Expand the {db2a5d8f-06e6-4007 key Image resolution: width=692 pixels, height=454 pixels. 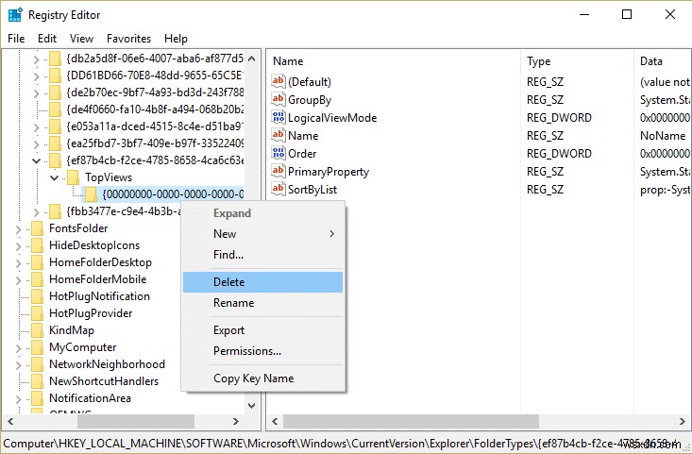[x=36, y=59]
